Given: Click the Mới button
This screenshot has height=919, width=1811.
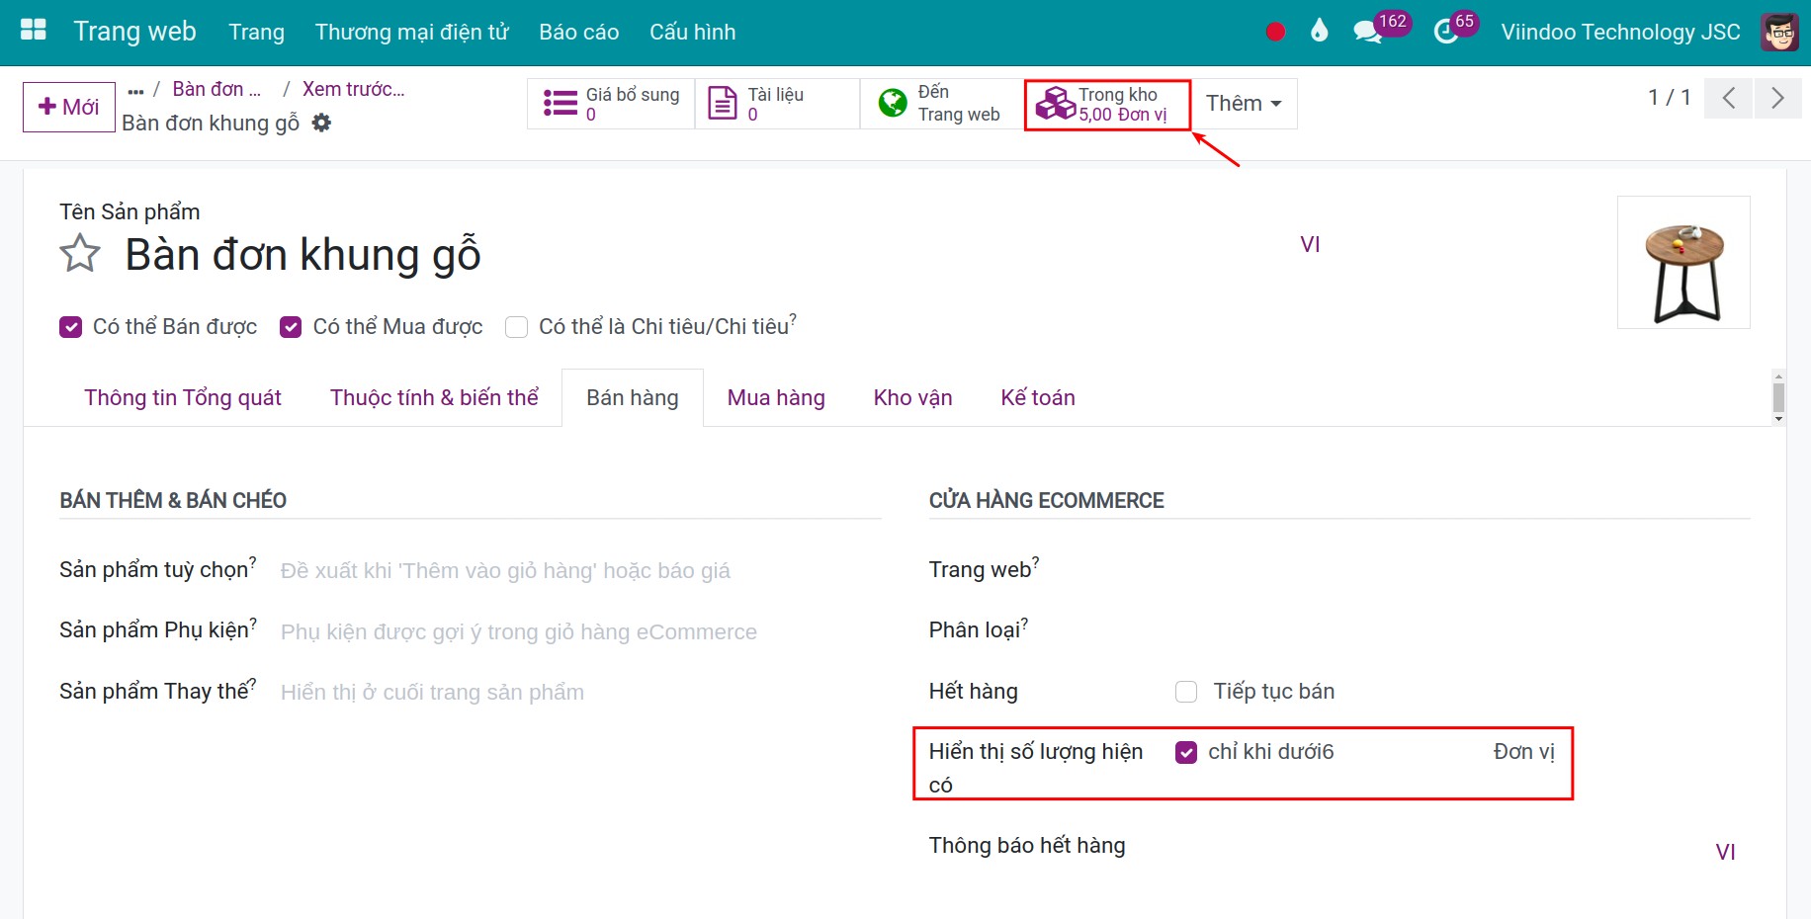Looking at the screenshot, I should click(69, 107).
